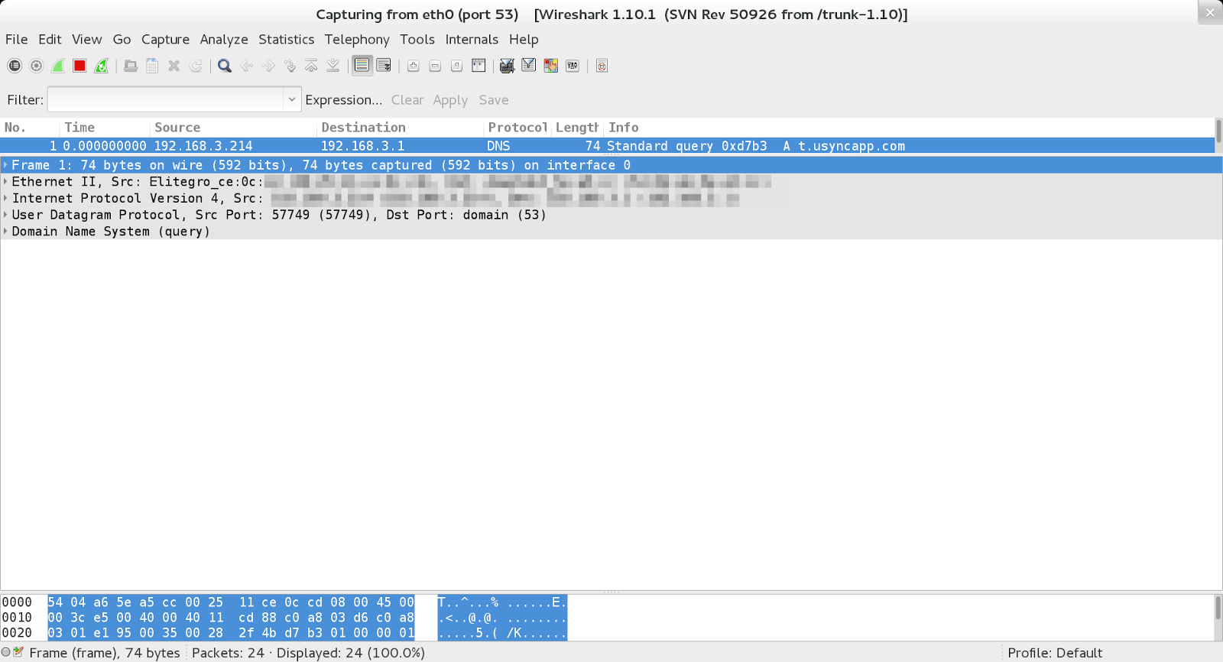Open help lifebuoy icon
This screenshot has width=1223, height=662.
(602, 66)
